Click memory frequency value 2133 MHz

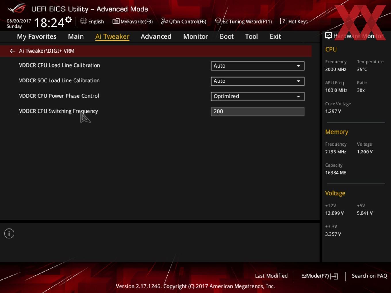pos(336,152)
